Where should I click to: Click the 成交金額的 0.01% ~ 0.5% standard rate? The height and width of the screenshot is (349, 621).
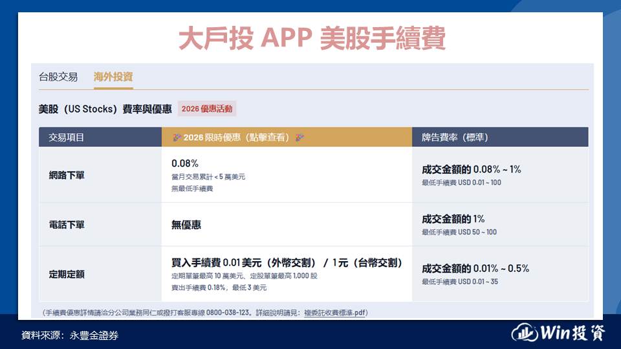[475, 269]
